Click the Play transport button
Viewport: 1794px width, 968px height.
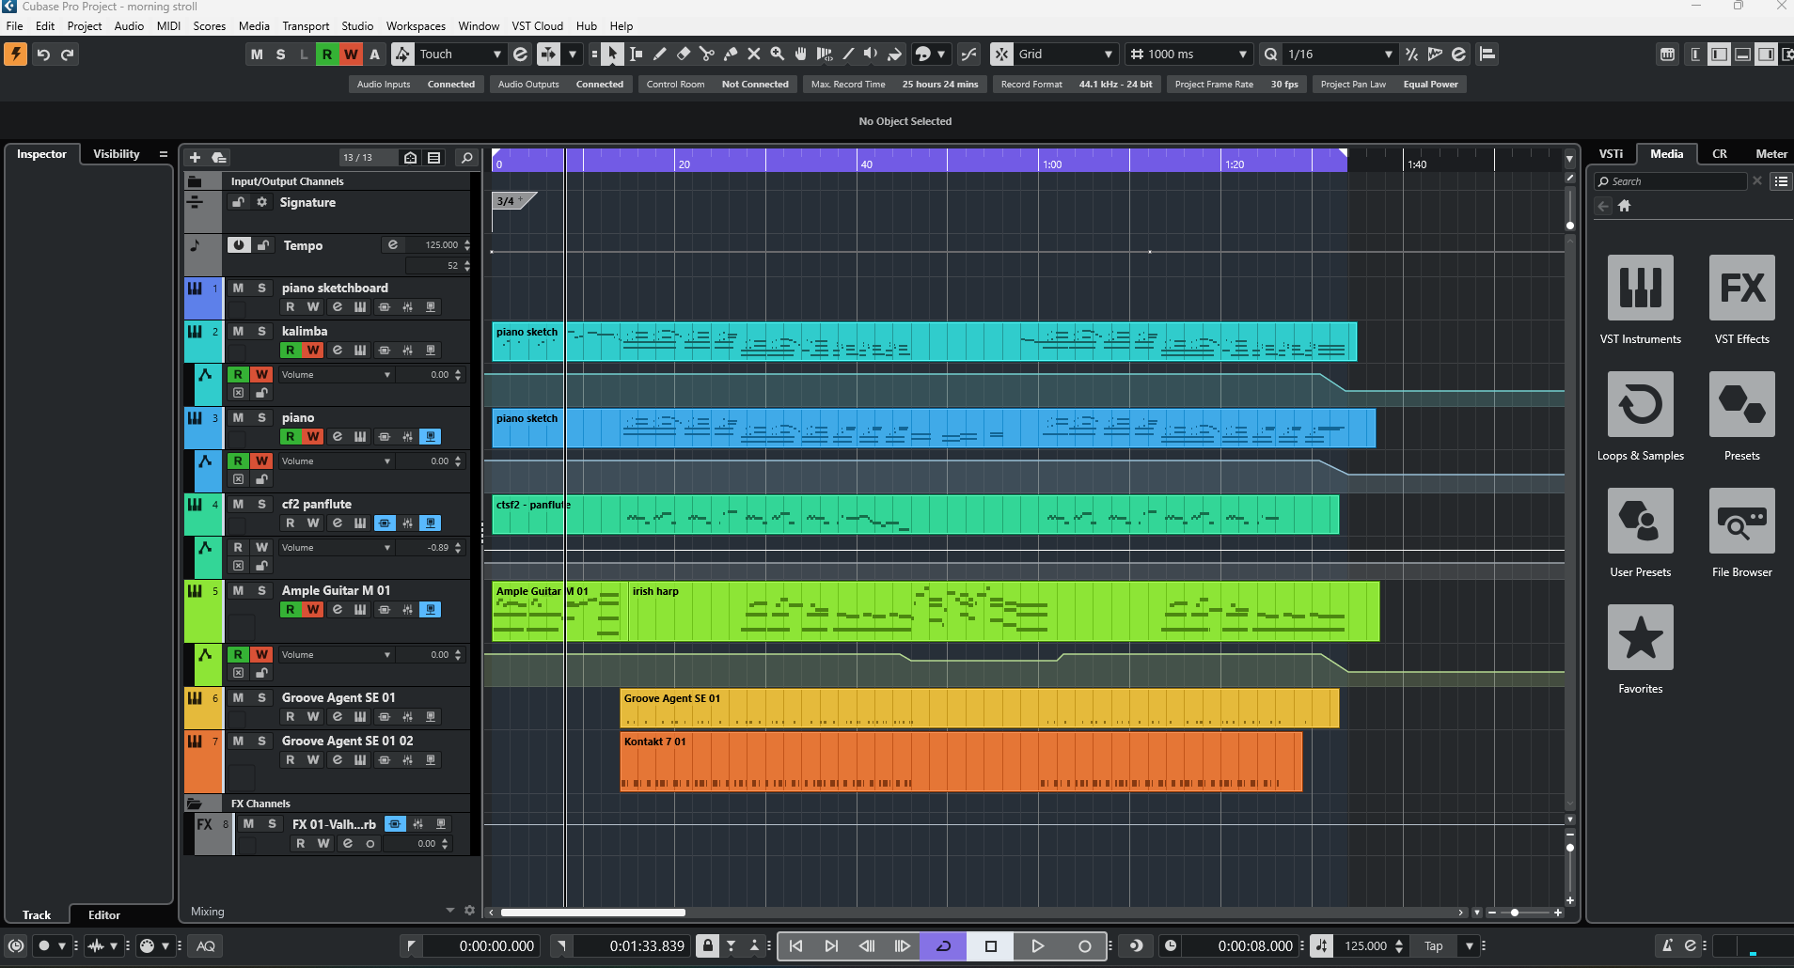tap(1037, 946)
